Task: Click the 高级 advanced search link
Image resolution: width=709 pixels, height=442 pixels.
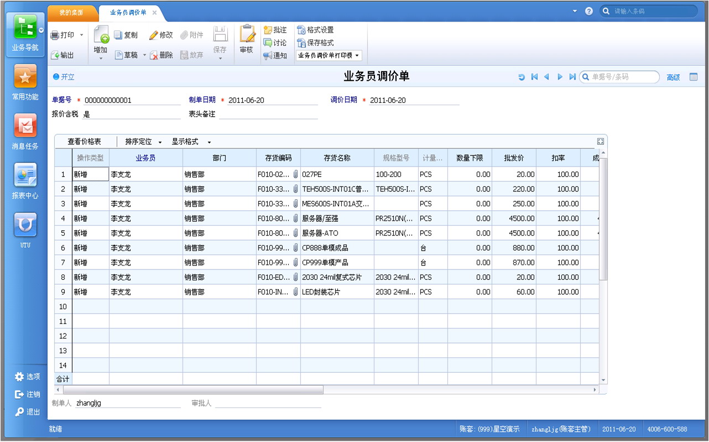Action: point(673,77)
